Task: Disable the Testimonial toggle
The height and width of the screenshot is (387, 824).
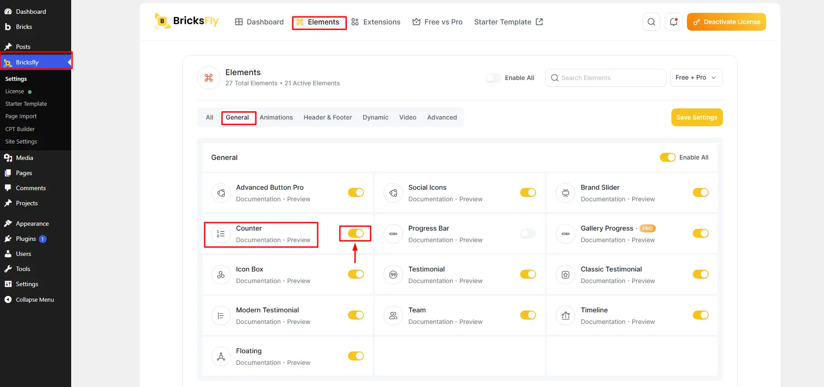Action: click(x=528, y=274)
